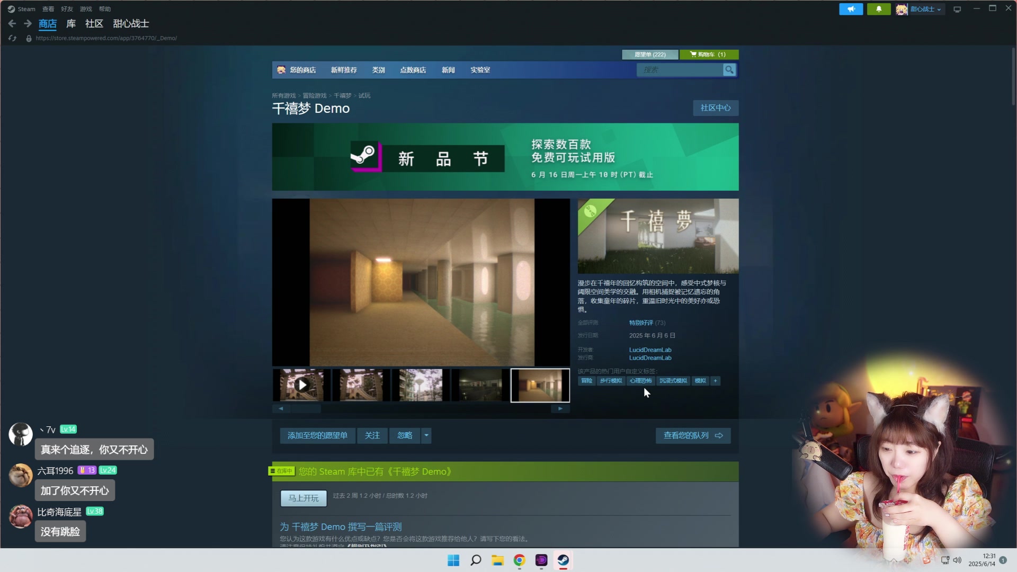Select the apartment tower screenshot thumbnail
The height and width of the screenshot is (572, 1017).
[x=421, y=385]
